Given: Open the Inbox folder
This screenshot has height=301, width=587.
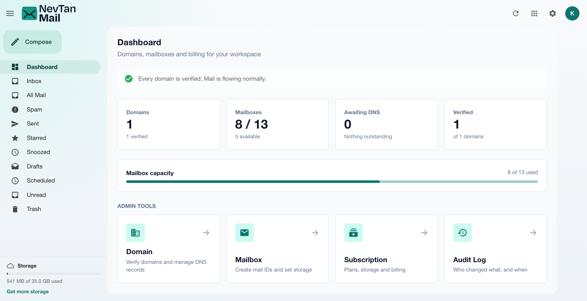Looking at the screenshot, I should point(50,81).
